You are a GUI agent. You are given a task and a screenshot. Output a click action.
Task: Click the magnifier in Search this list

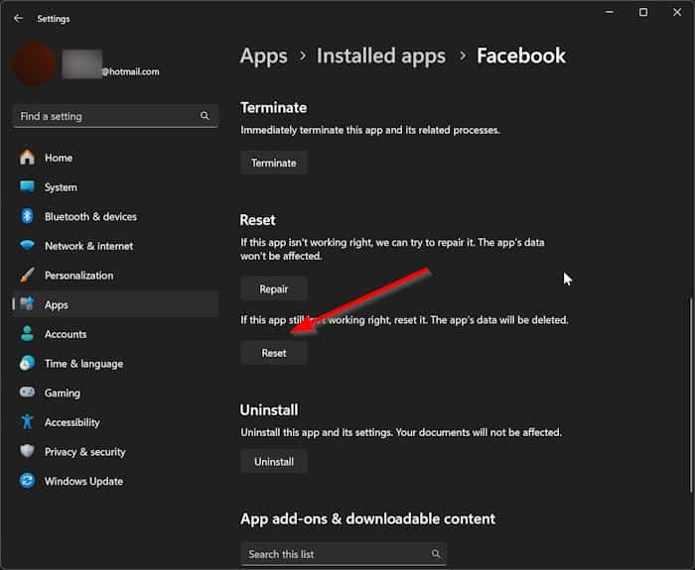tap(436, 553)
